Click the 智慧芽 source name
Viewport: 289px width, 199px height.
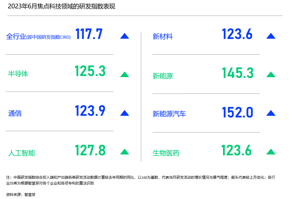[30, 195]
